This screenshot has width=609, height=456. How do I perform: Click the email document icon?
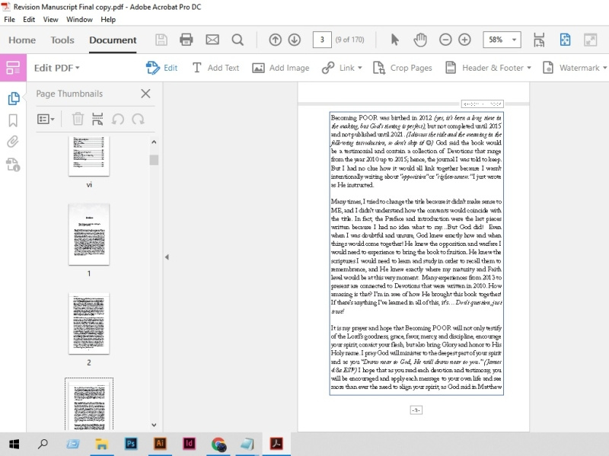tap(212, 40)
